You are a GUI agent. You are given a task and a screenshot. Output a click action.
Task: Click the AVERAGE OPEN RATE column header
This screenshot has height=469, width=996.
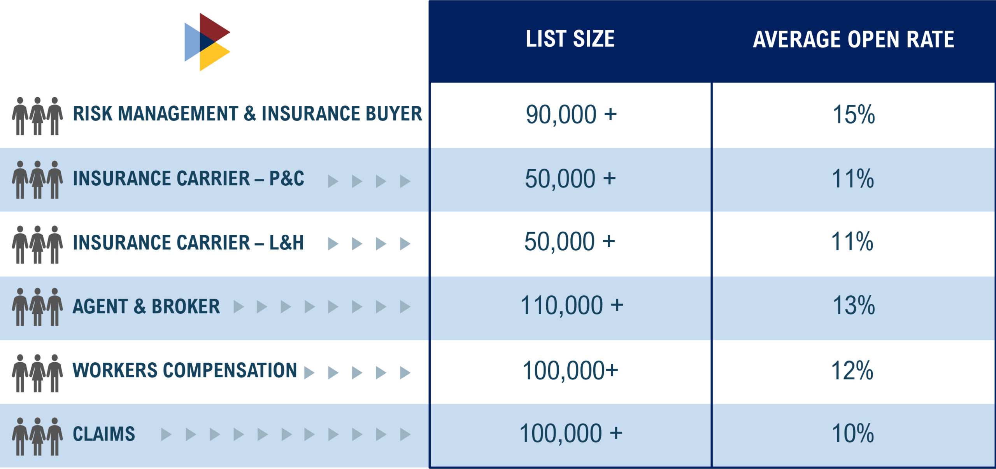[853, 39]
